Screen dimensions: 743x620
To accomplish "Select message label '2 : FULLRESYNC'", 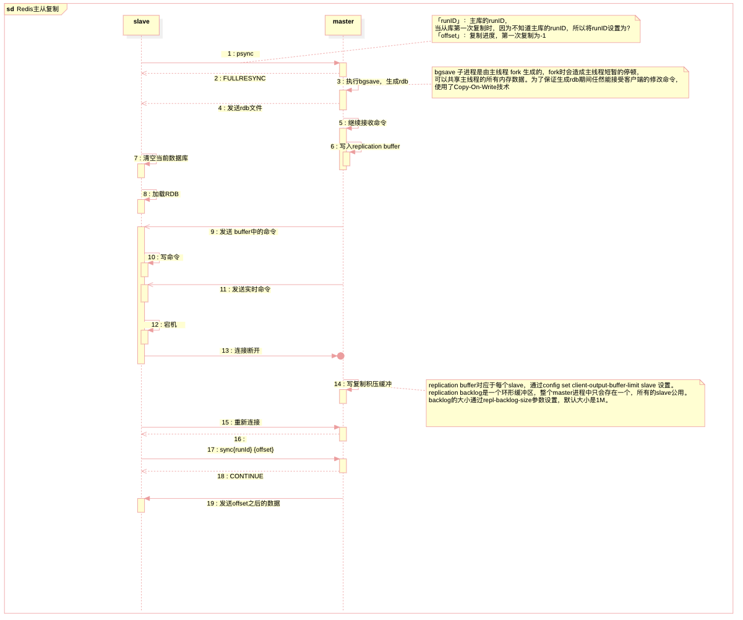I will (240, 79).
